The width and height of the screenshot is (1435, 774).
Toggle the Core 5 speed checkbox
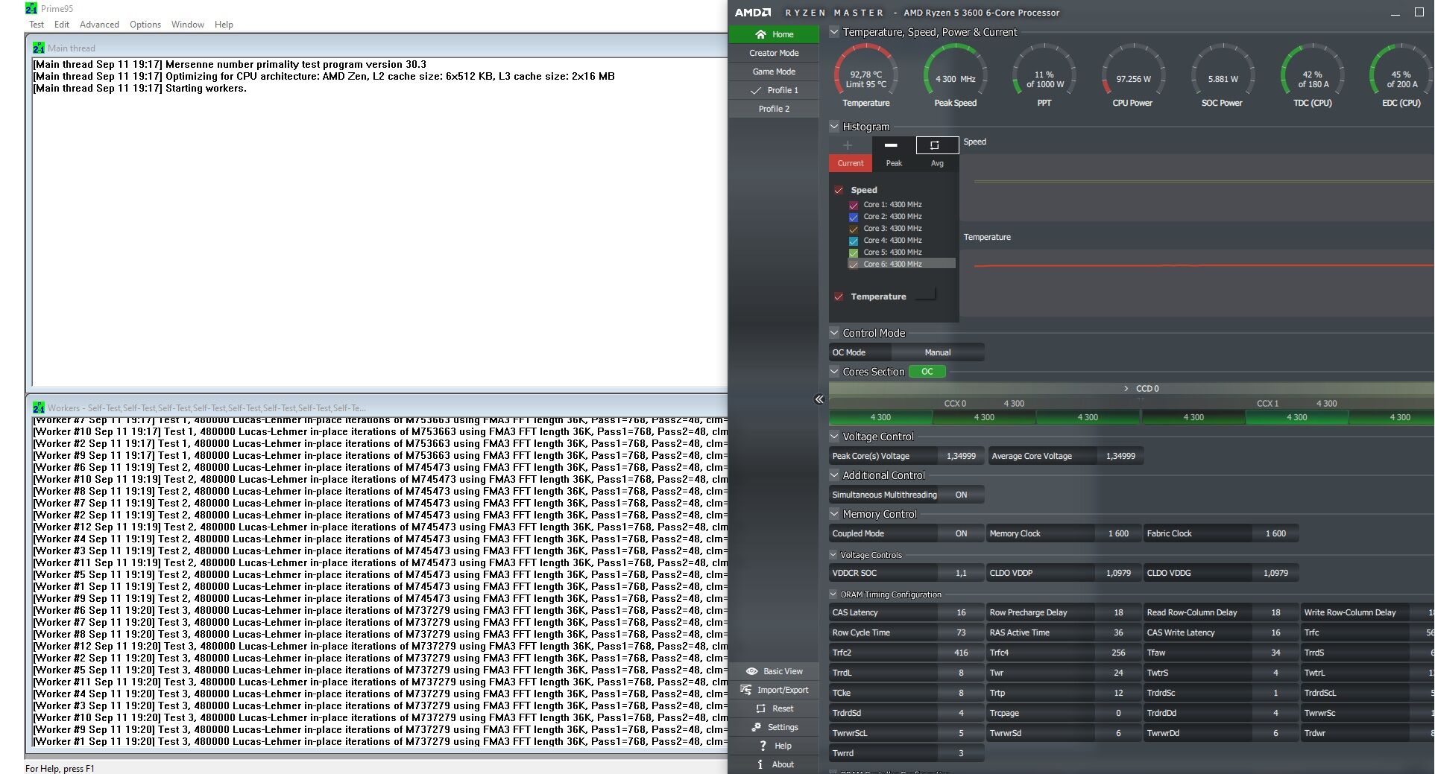(x=854, y=253)
